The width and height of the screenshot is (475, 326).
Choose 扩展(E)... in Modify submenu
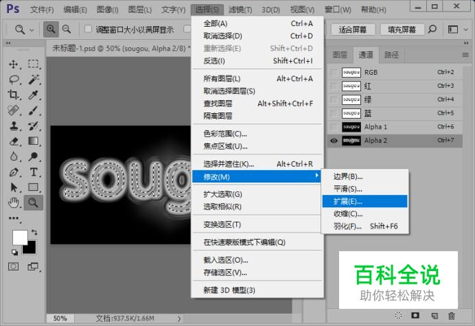[364, 201]
